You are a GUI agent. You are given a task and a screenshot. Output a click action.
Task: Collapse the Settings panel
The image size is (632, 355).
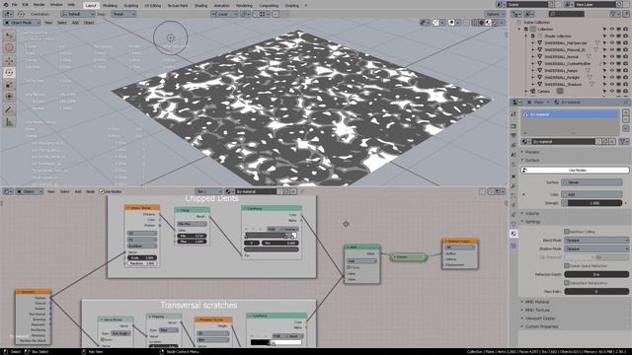point(532,222)
